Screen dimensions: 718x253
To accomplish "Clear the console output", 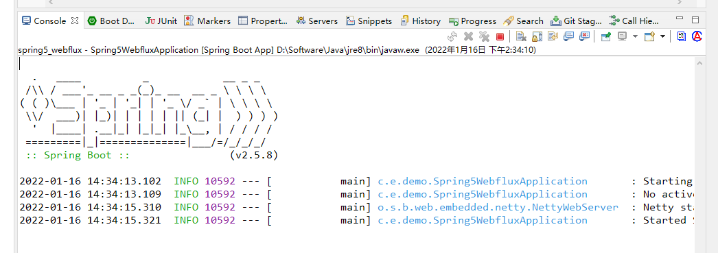I will click(521, 36).
